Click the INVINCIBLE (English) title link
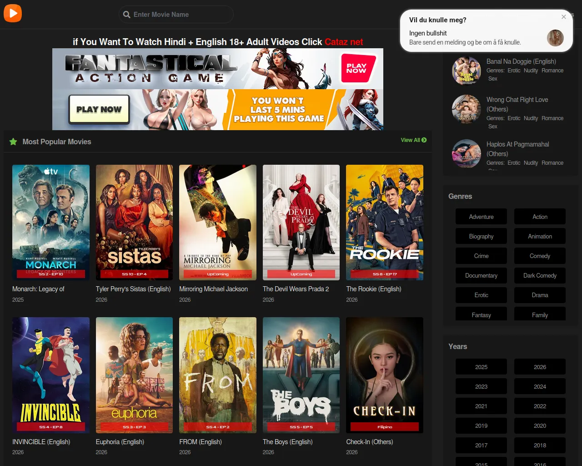The height and width of the screenshot is (466, 582). click(x=41, y=442)
